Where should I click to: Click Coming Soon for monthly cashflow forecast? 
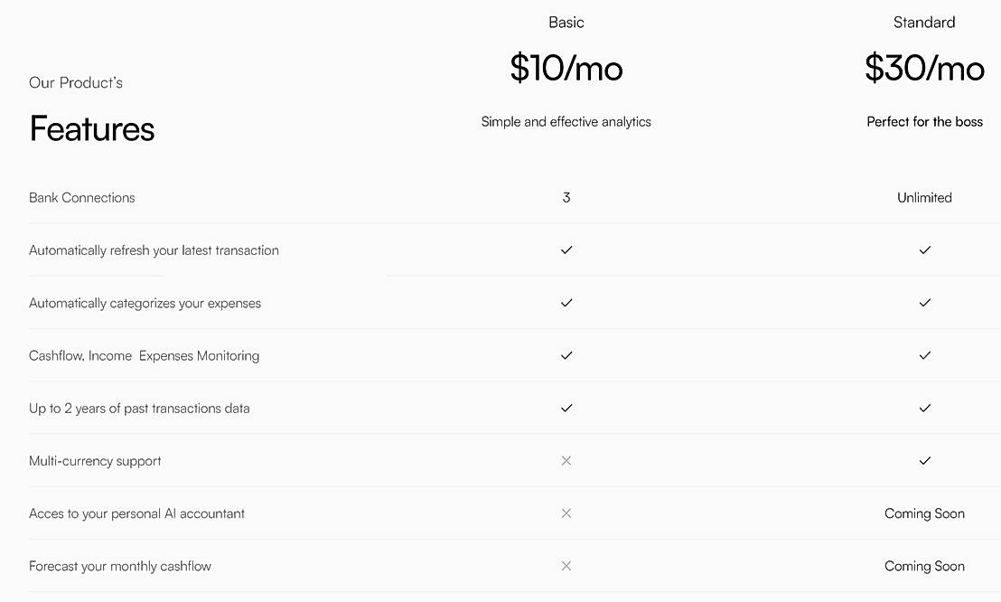coord(924,566)
